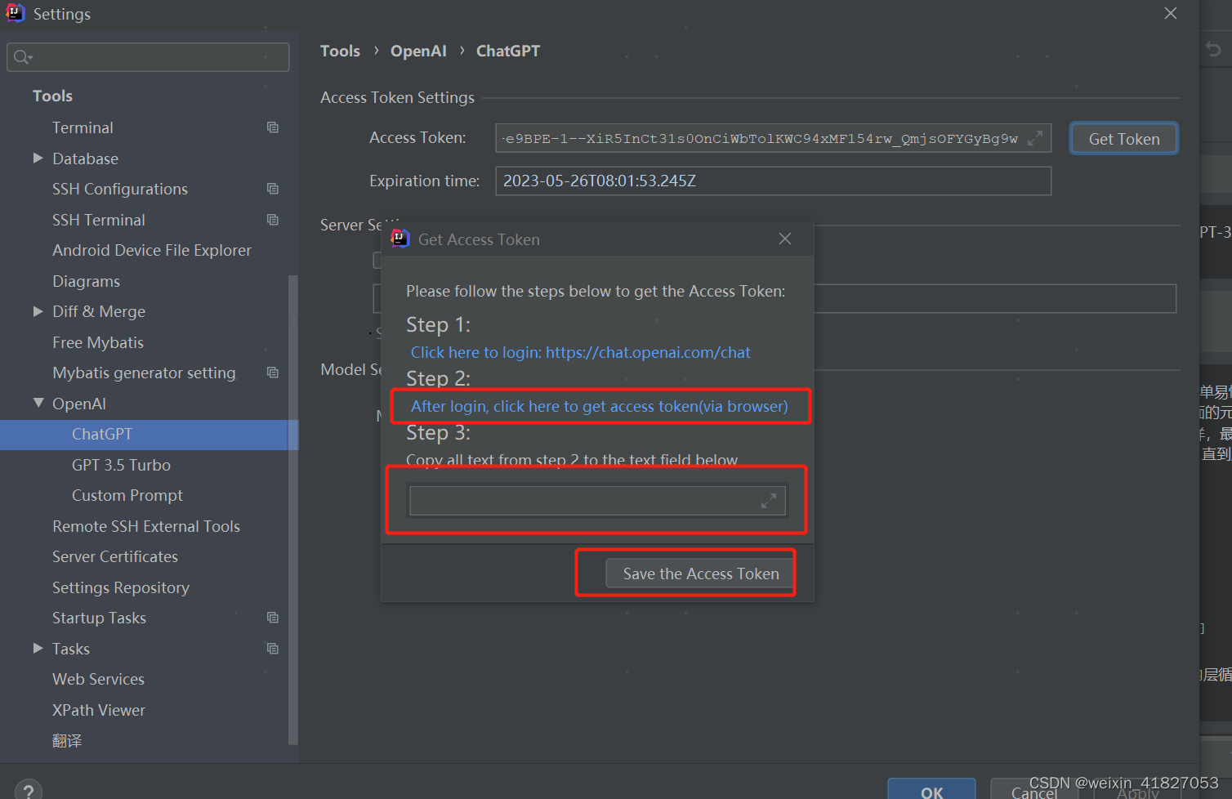Open the GPT 3.5 Turbo page
This screenshot has height=799, width=1232.
click(121, 465)
